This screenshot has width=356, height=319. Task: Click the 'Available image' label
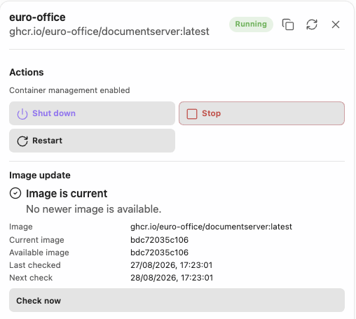(x=39, y=253)
